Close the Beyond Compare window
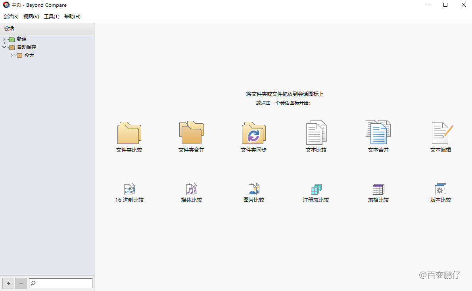 [464, 5]
